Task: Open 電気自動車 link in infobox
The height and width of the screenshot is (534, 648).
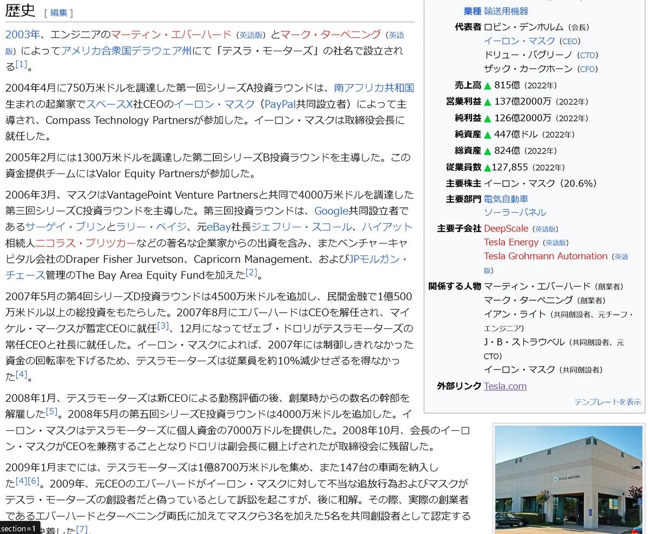Action: [x=506, y=199]
